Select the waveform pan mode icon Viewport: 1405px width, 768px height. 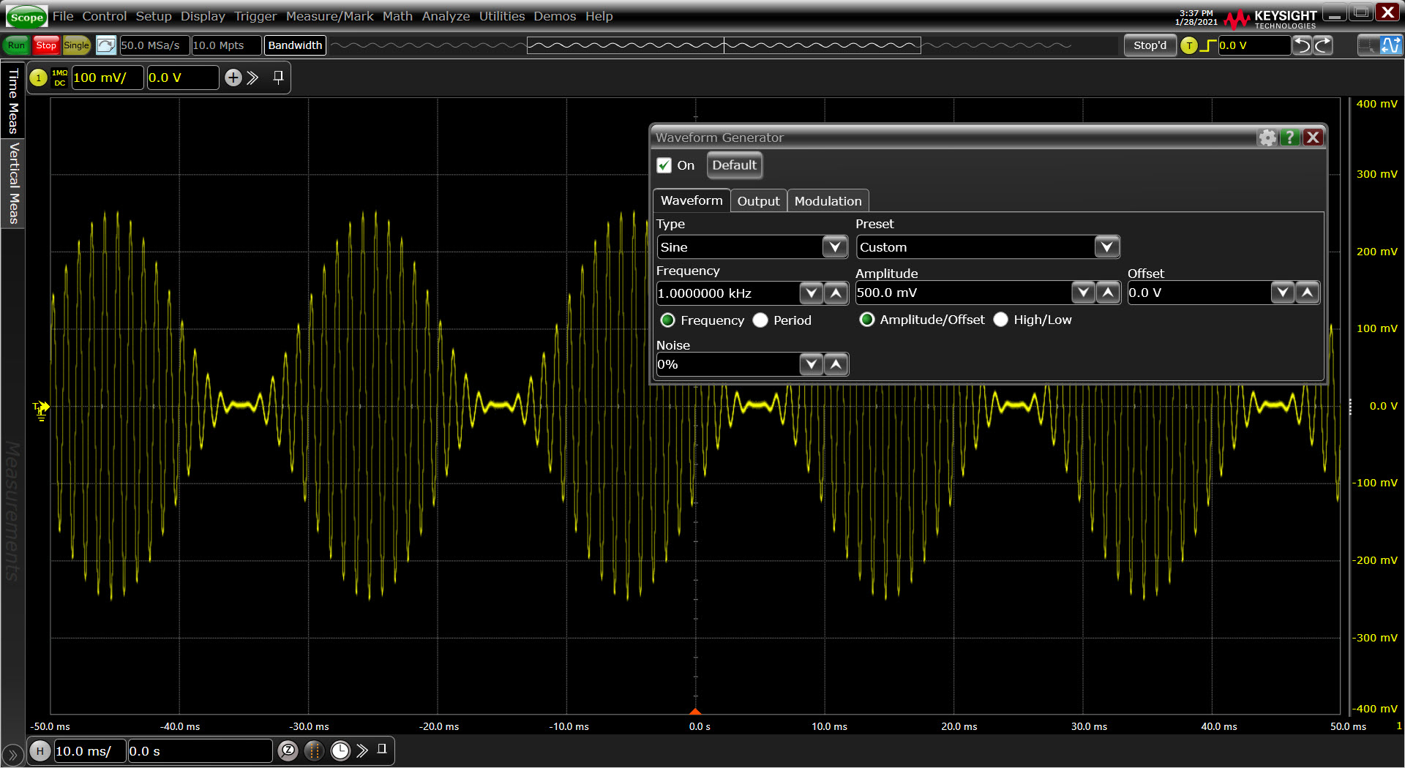click(x=1390, y=45)
